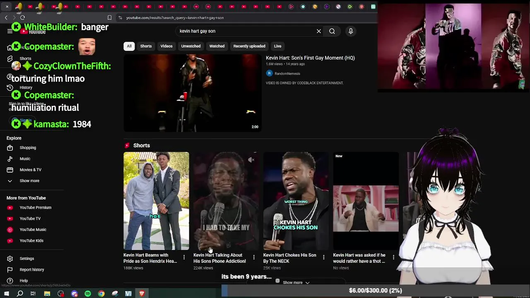Click the Shorts shelf heading
Viewport: 530px width, 298px height.
pyautogui.click(x=142, y=146)
